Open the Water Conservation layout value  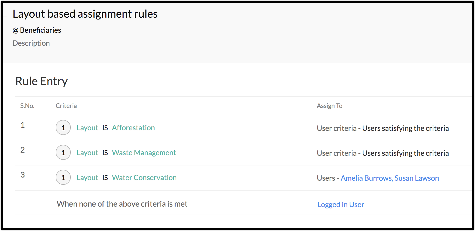(x=144, y=178)
